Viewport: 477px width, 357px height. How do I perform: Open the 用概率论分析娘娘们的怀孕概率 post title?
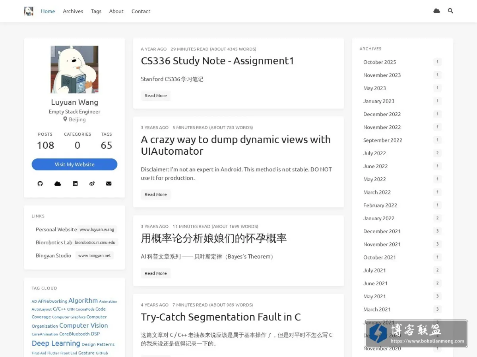214,238
